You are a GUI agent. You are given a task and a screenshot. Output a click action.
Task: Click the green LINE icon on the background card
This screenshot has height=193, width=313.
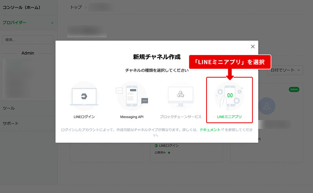tap(156, 146)
